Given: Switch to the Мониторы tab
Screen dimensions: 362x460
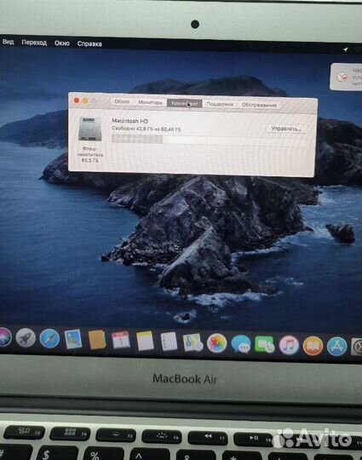Looking at the screenshot, I should 150,102.
